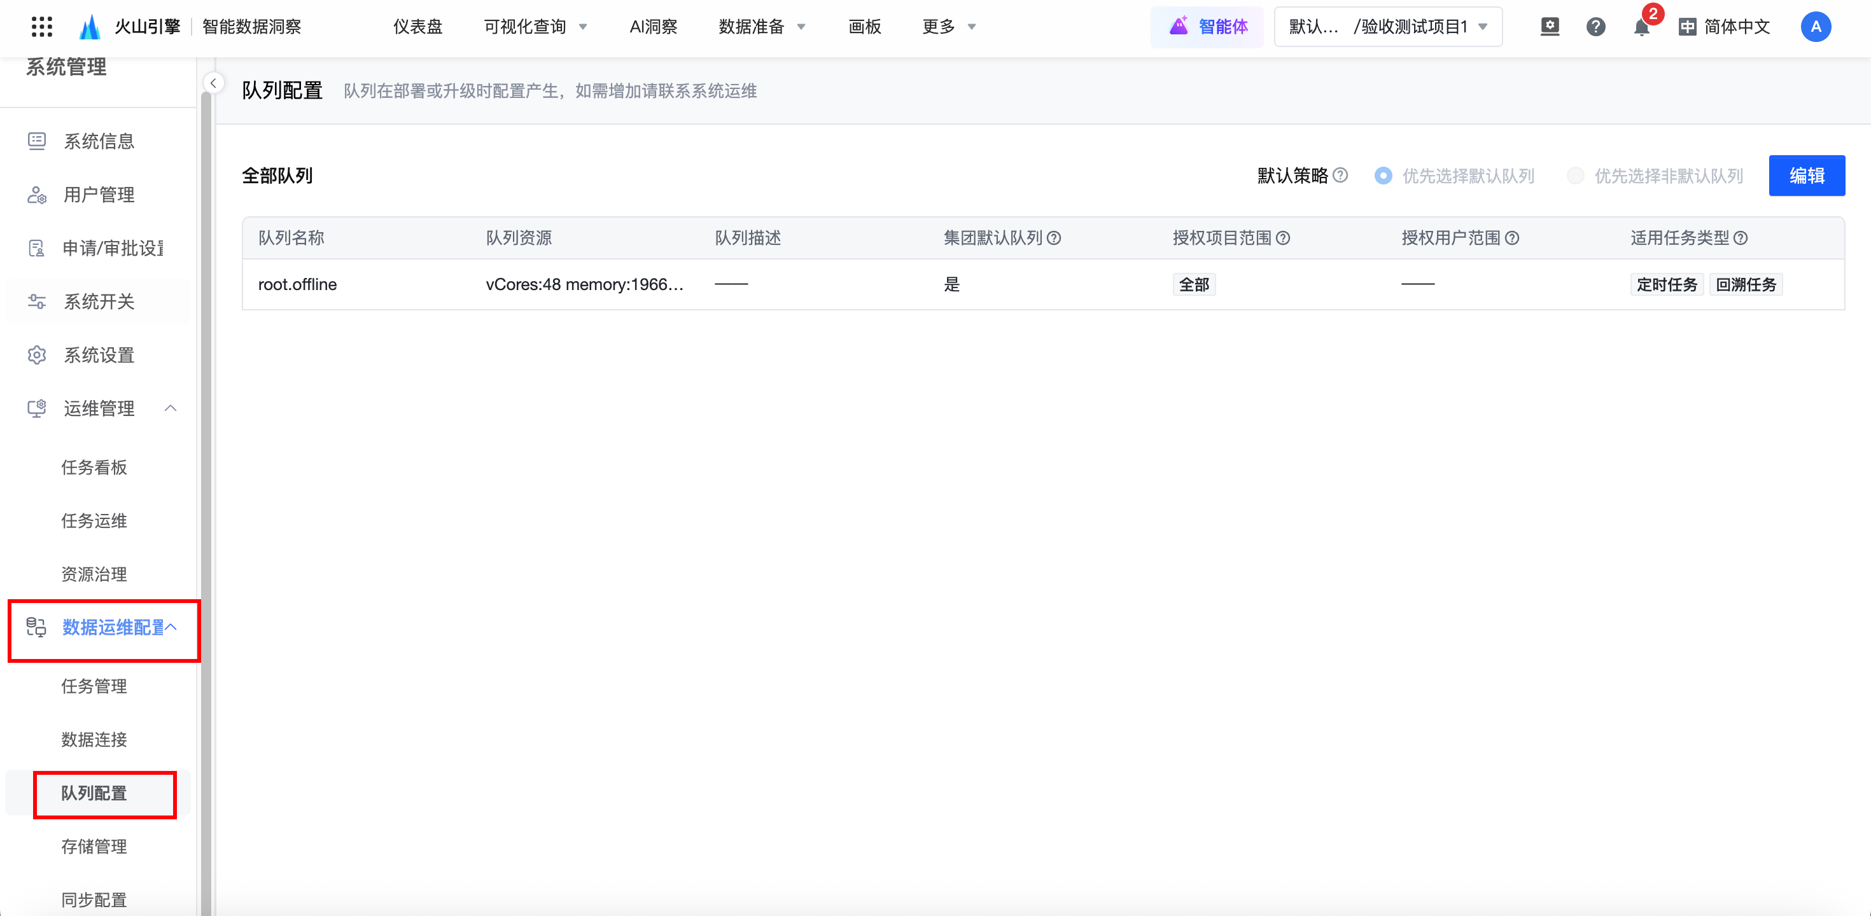Open the 验收测试项目1 project dropdown
The height and width of the screenshot is (916, 1871).
1387,27
